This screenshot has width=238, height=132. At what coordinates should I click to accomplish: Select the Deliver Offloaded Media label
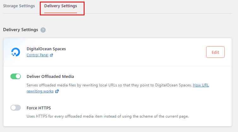tap(50, 76)
